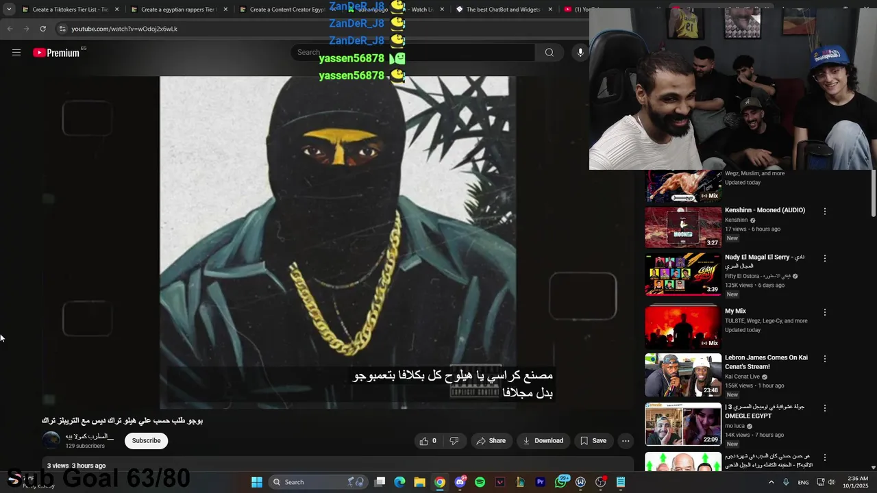Open options menu for My Mix

pos(825,312)
